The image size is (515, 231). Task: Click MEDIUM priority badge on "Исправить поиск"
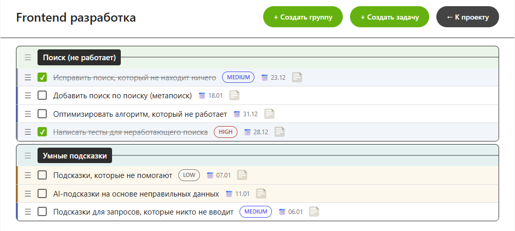[x=238, y=77]
